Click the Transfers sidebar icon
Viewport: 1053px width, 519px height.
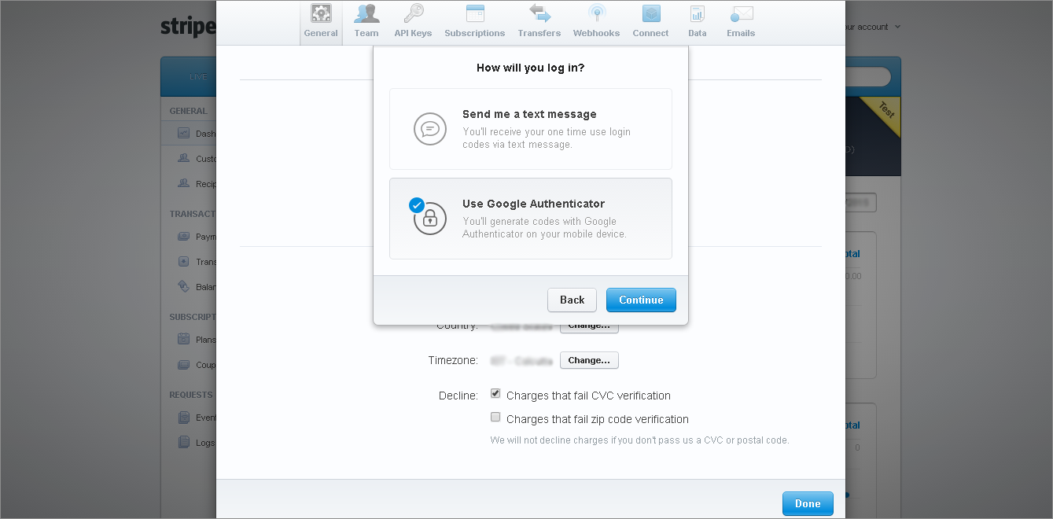(x=183, y=261)
